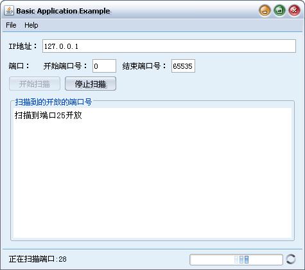Maximize the window with green button

coord(279,10)
